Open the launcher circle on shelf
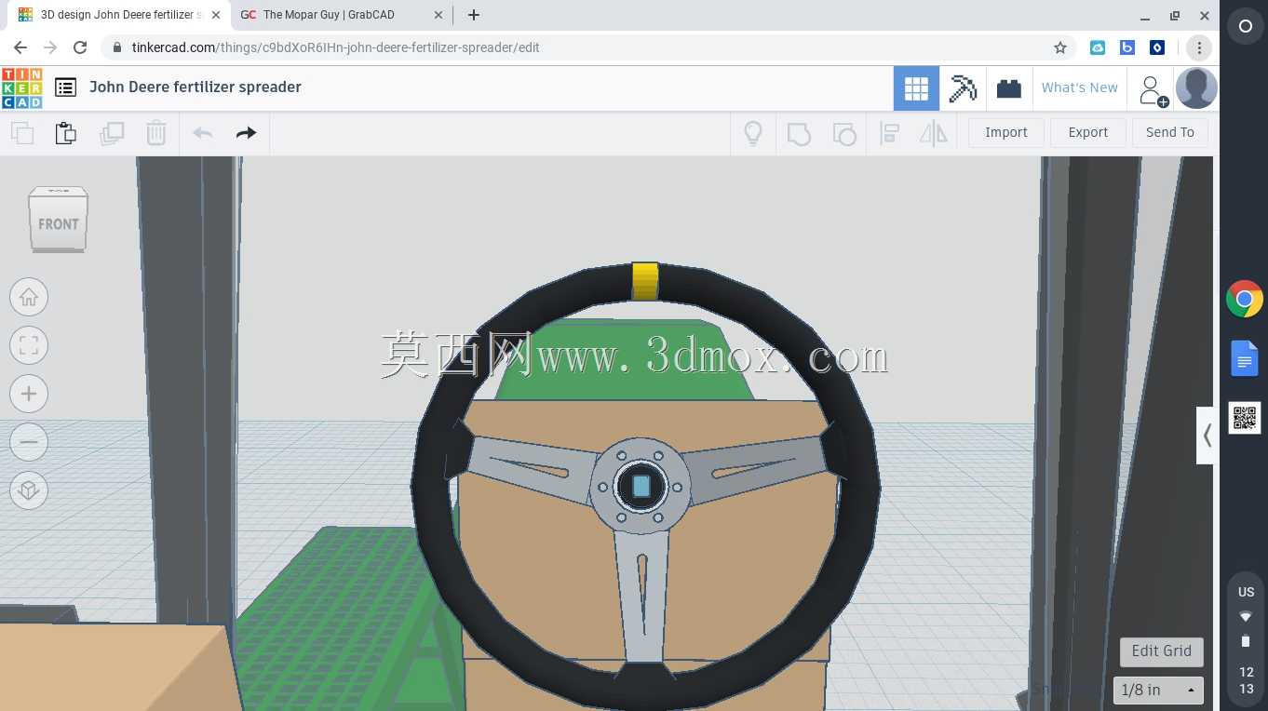1268x711 pixels. pos(1245,27)
